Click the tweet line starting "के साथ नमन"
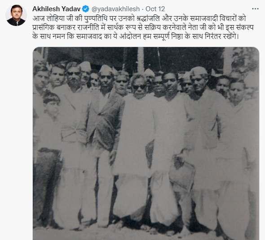Screen dimensions: 265x240 click(135, 37)
